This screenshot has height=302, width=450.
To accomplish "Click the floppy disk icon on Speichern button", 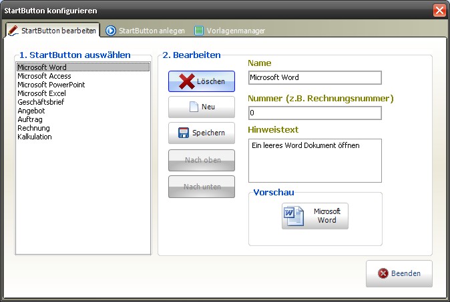I will click(x=184, y=133).
